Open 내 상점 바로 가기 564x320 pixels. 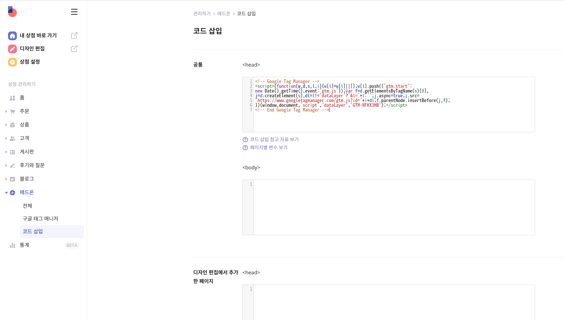tap(38, 35)
